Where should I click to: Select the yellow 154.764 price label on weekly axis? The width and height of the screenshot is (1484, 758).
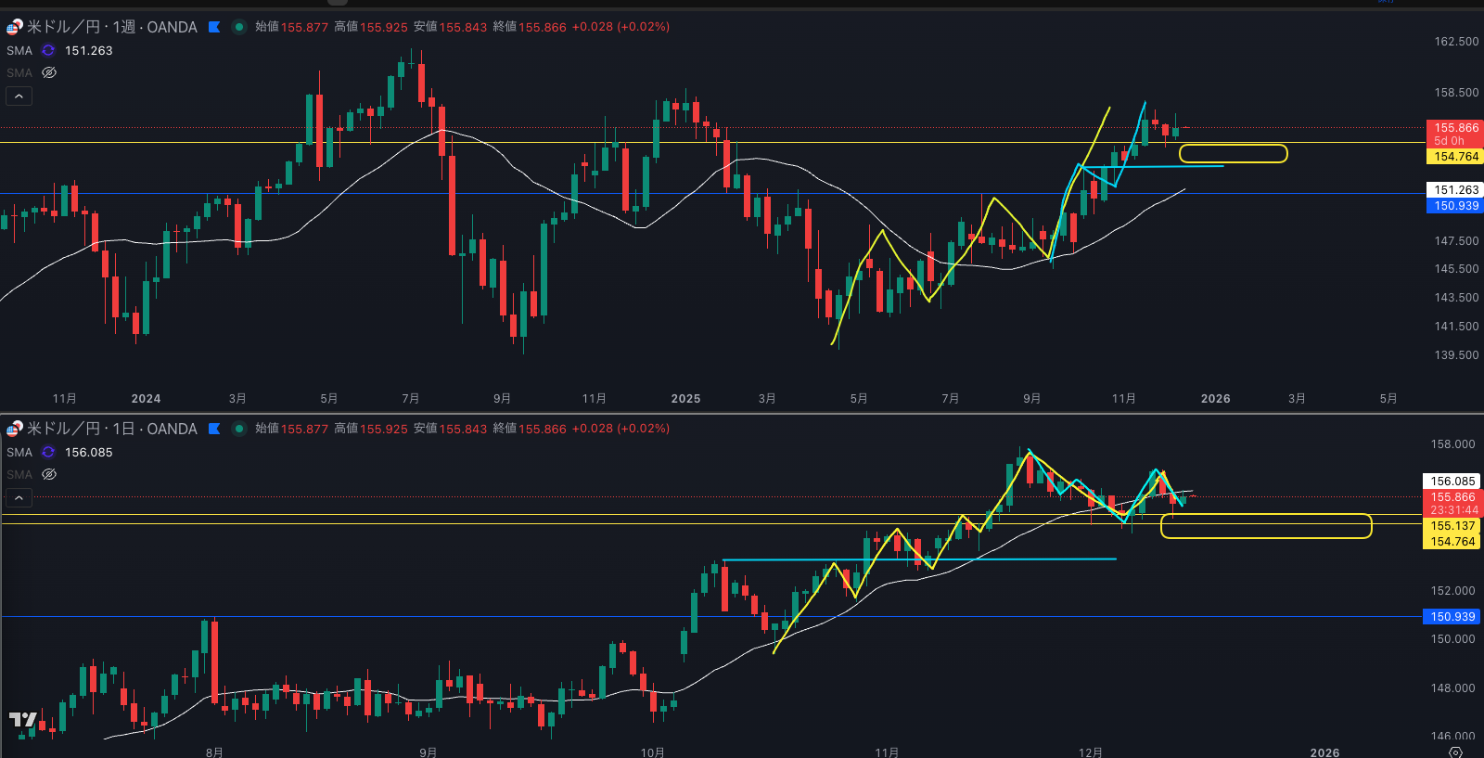pyautogui.click(x=1454, y=157)
